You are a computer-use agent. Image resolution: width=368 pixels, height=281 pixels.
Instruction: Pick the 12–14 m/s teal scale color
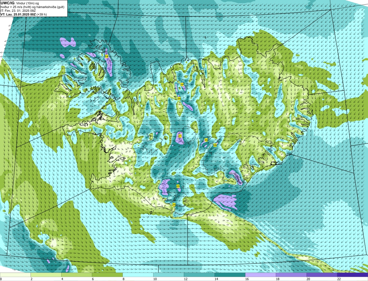(199, 275)
